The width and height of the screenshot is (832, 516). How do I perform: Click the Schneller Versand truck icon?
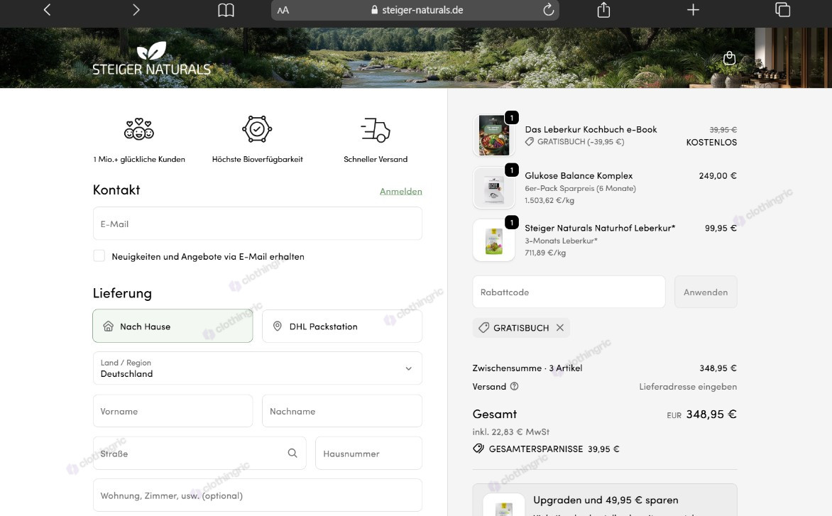click(376, 130)
